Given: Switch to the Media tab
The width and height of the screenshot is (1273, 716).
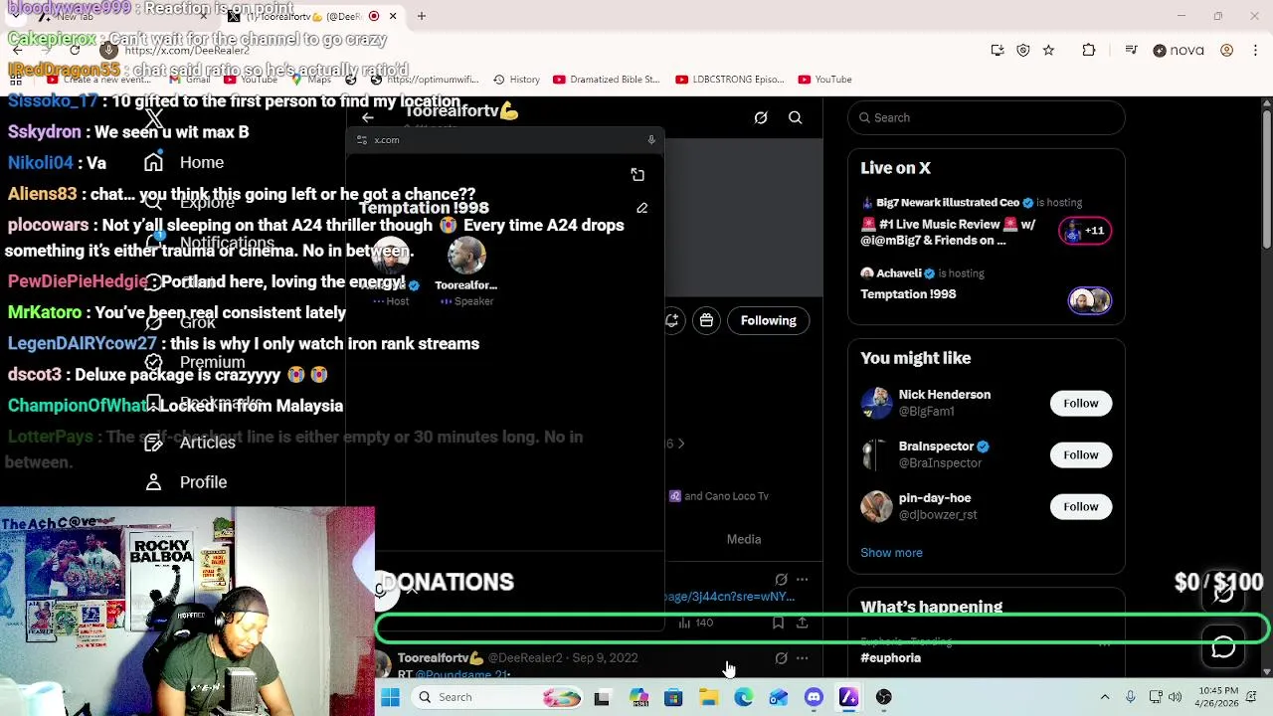Looking at the screenshot, I should [x=744, y=539].
